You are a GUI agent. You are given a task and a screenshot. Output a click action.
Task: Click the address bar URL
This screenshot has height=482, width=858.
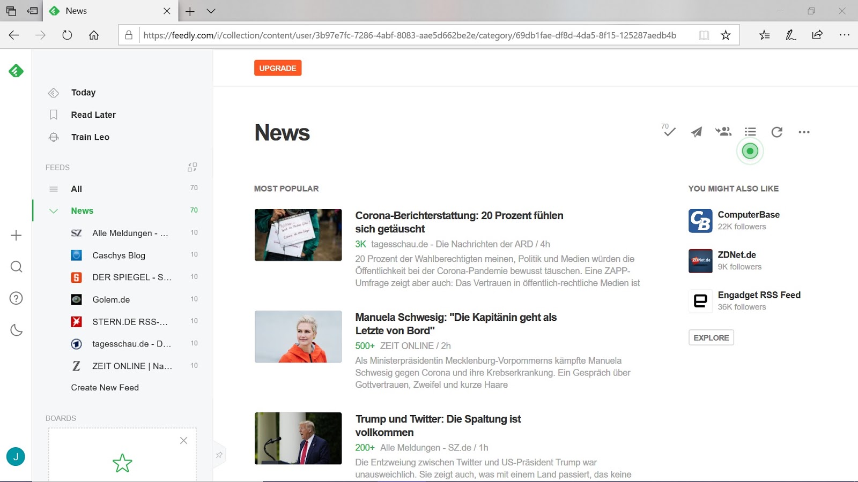tap(410, 35)
